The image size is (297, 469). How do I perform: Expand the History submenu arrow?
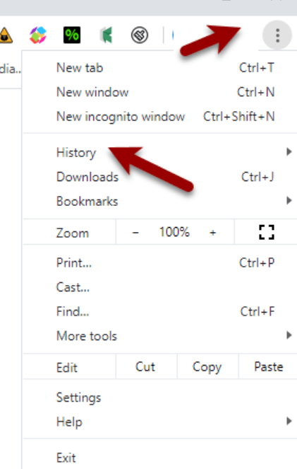[289, 152]
